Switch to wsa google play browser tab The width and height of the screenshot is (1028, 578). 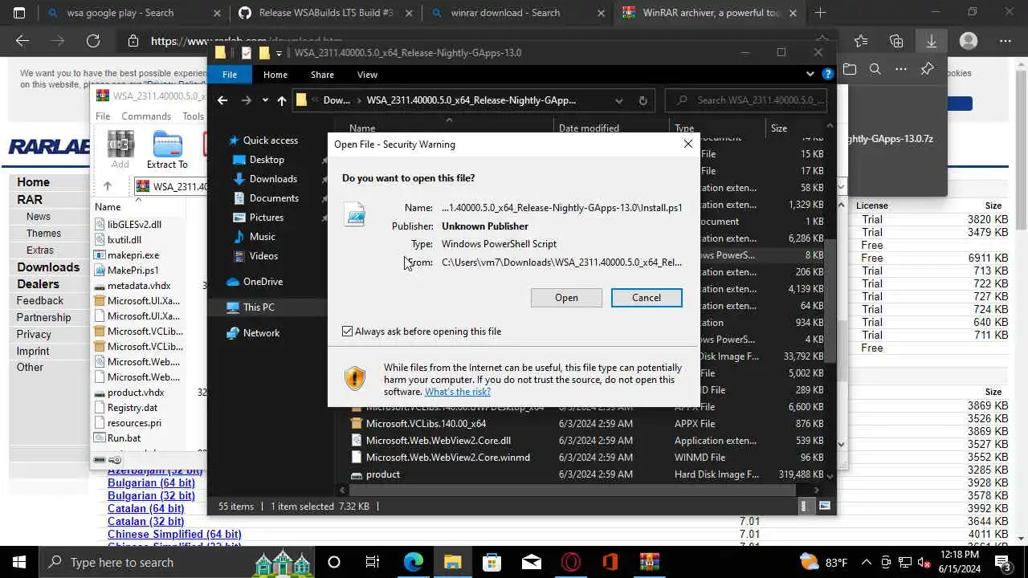click(x=133, y=13)
